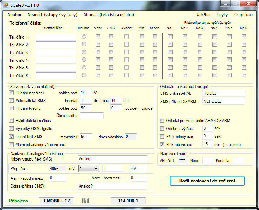Uncheck Blokace vstupu checkbox
The width and height of the screenshot is (259, 210).
click(x=162, y=145)
